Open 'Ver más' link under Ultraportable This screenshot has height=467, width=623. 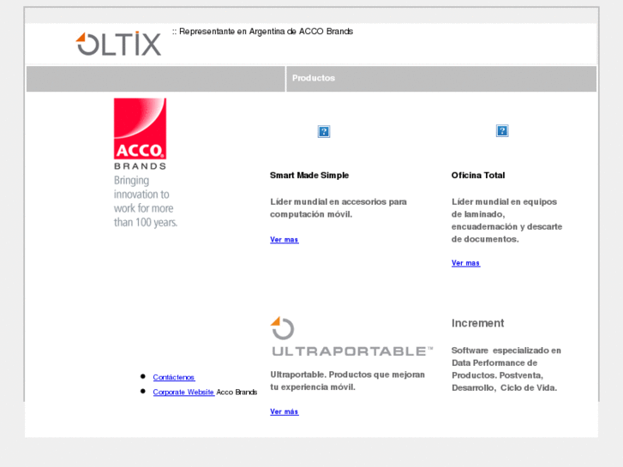285,412
